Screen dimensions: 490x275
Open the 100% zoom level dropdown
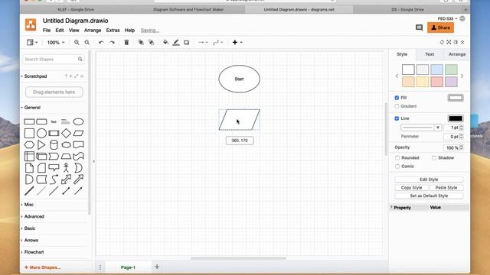[x=56, y=43]
